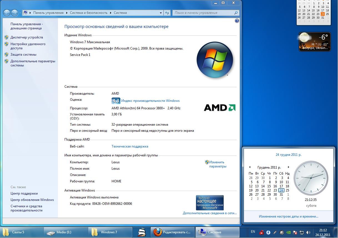
Task: Open Счетчики и средства производительности link
Action: 27,208
